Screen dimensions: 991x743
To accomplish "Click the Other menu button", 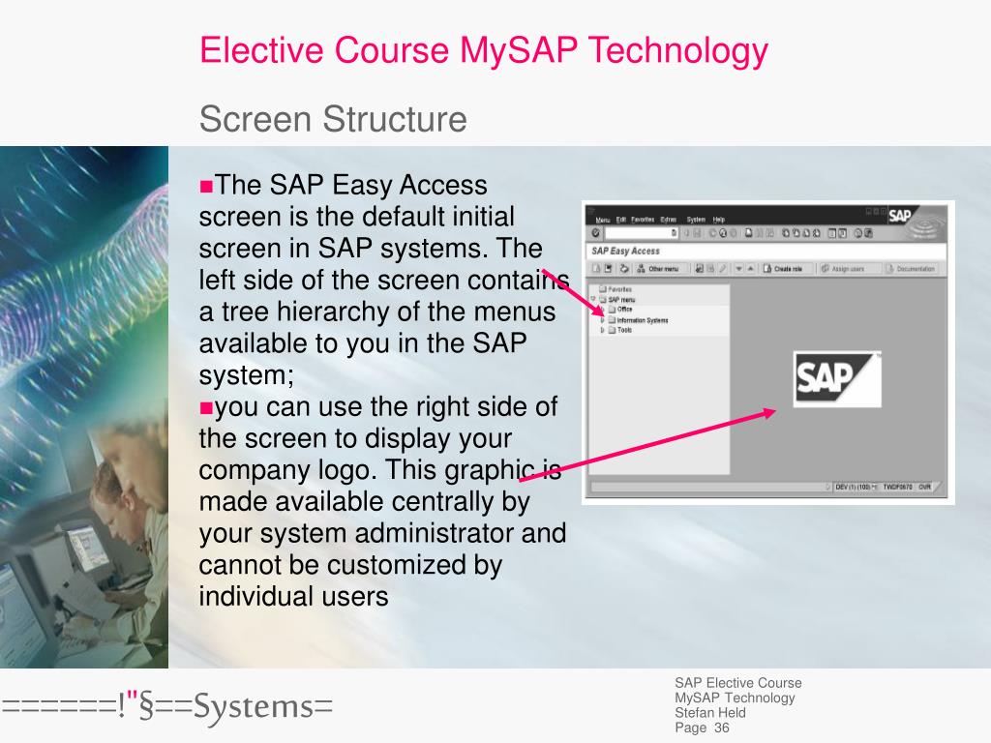I will (660, 269).
